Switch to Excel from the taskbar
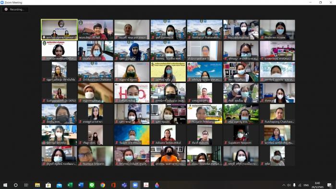This screenshot has height=189, width=336. (x=70, y=185)
